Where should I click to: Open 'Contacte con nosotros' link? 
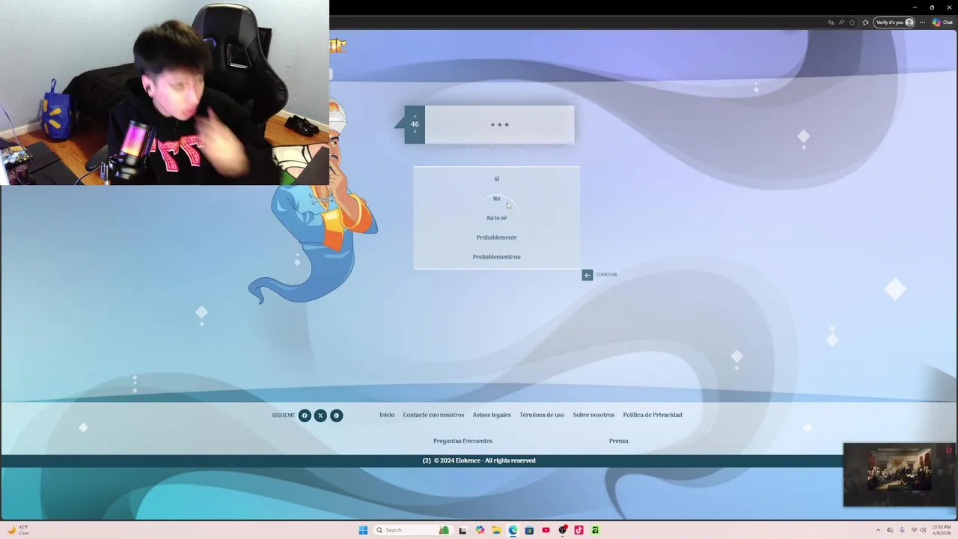pos(433,415)
